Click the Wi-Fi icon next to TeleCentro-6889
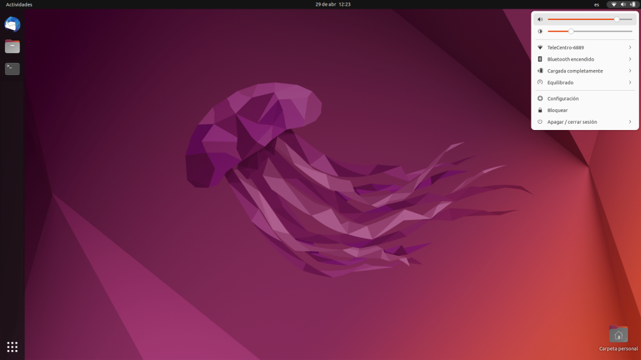This screenshot has height=360, width=641. (540, 47)
